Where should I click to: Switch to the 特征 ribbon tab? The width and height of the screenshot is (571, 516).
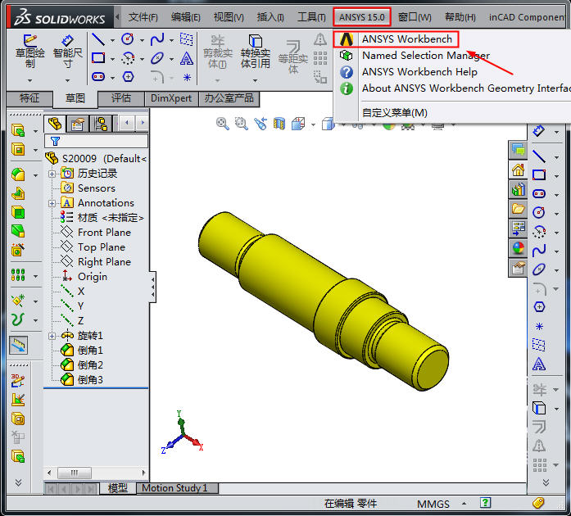(x=29, y=98)
